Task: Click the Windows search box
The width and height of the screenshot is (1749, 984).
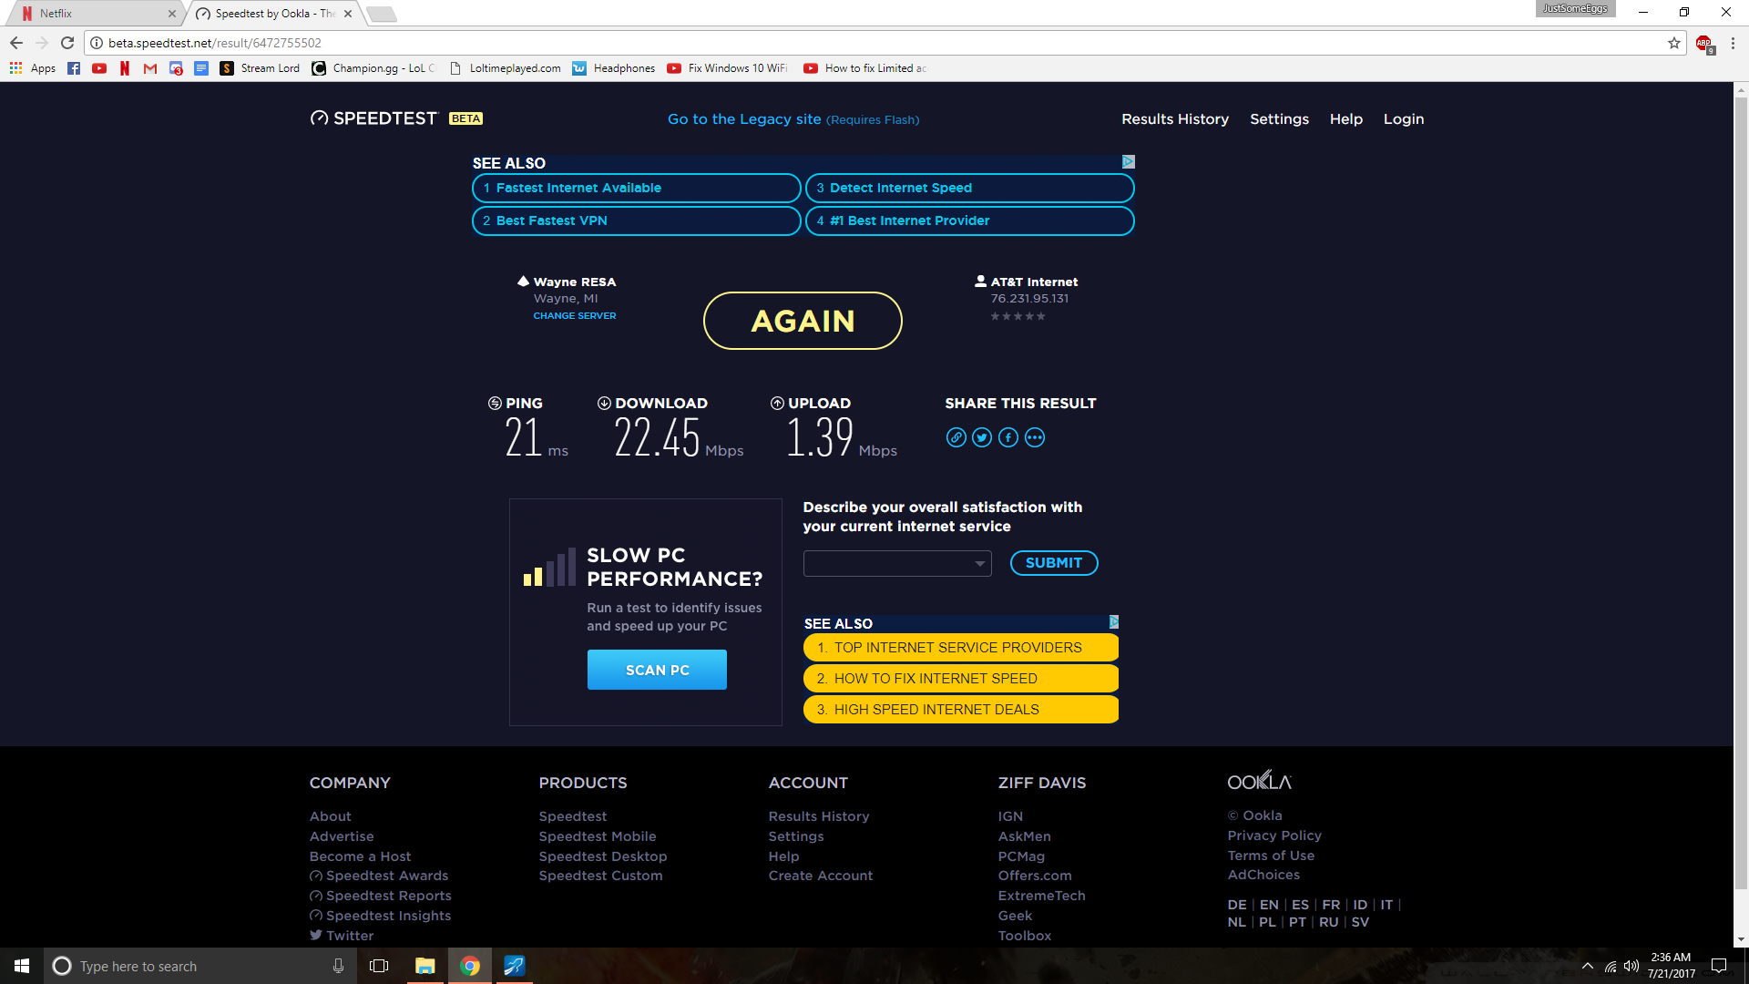Action: point(200,966)
